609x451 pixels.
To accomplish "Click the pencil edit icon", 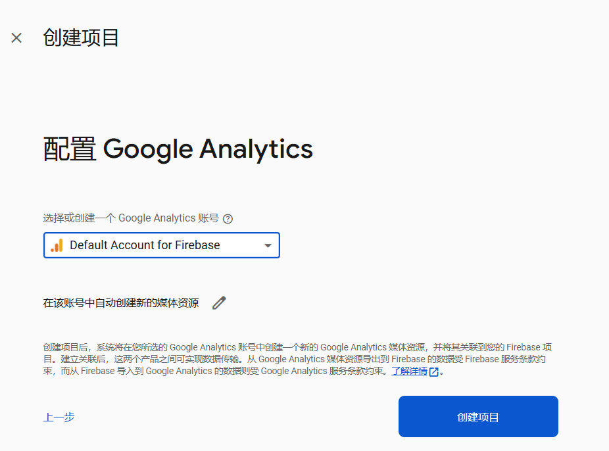I will coord(219,302).
